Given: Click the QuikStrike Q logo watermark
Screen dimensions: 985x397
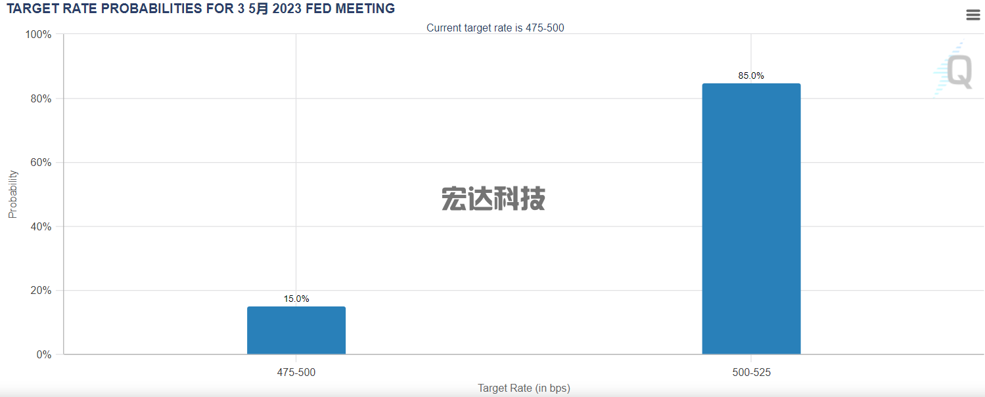Looking at the screenshot, I should pos(953,69).
